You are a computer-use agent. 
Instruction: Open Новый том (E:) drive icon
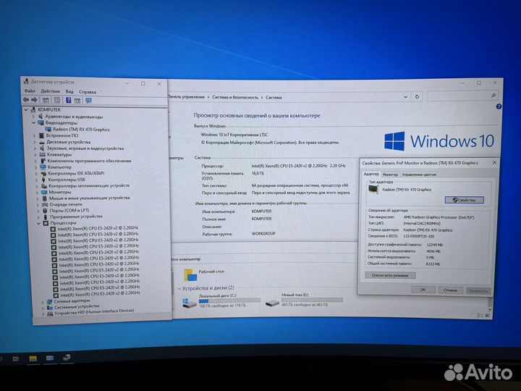(272, 302)
